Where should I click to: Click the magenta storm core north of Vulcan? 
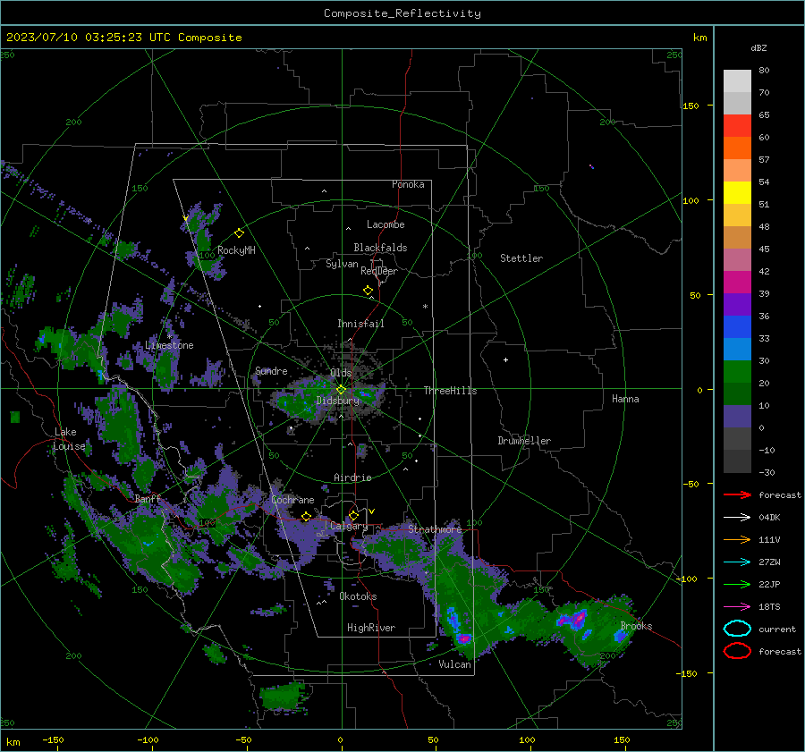click(x=464, y=638)
